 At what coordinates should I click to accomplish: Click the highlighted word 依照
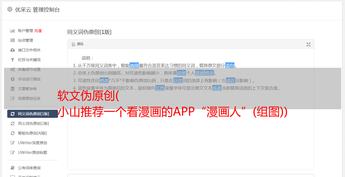pyautogui.click(x=181, y=73)
